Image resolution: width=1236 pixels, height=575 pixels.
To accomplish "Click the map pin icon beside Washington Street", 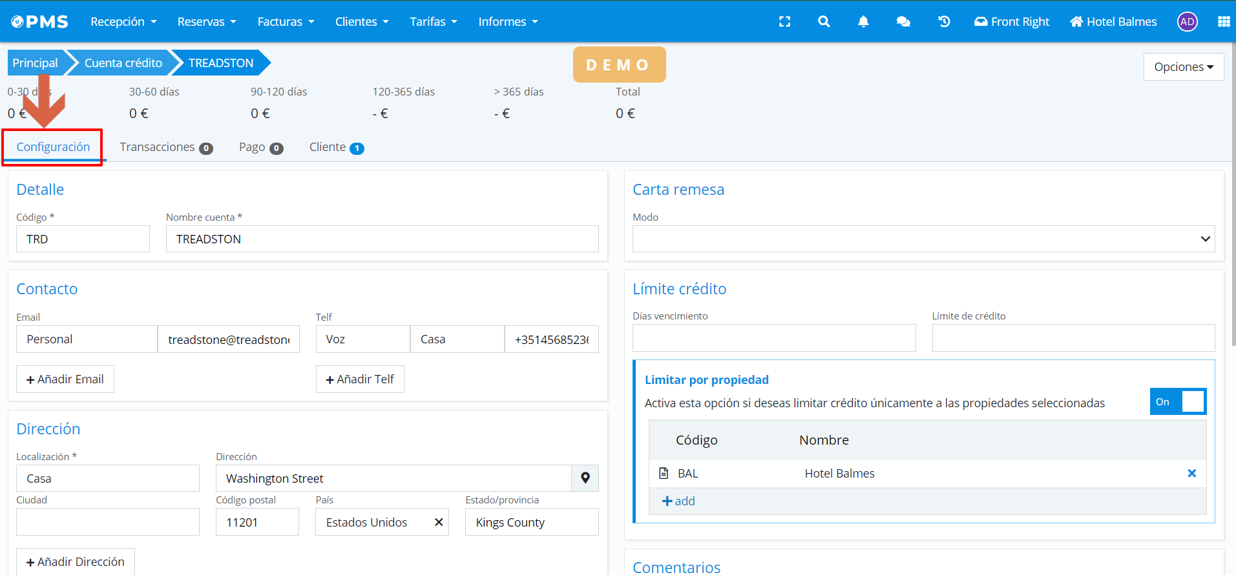I will (x=585, y=478).
